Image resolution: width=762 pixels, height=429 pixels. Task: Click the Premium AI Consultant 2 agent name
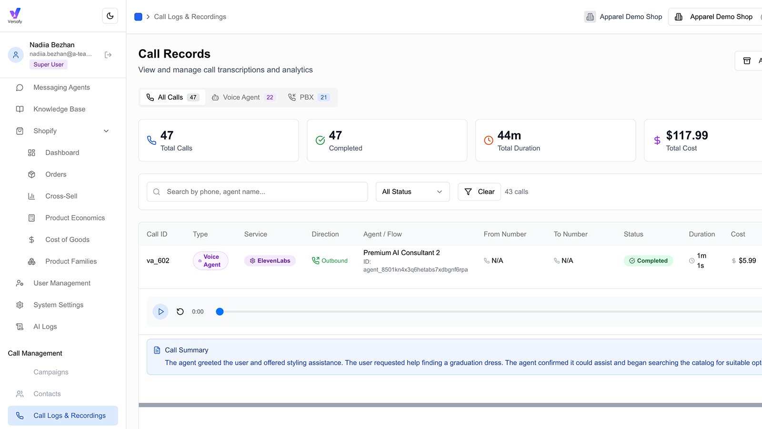401,253
